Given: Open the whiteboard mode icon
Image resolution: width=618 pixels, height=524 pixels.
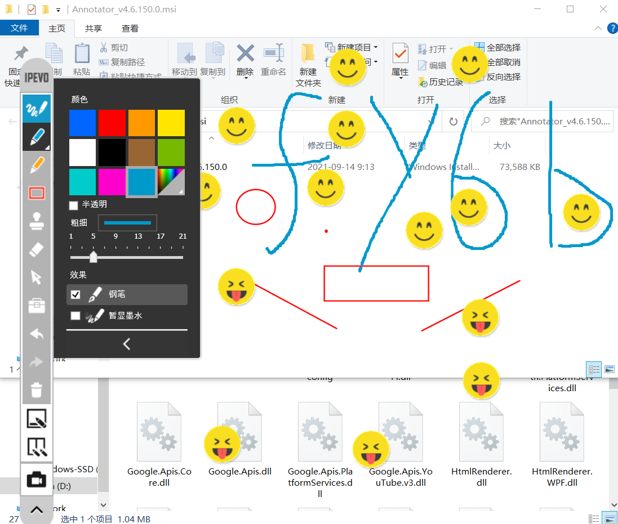Looking at the screenshot, I should 37,419.
